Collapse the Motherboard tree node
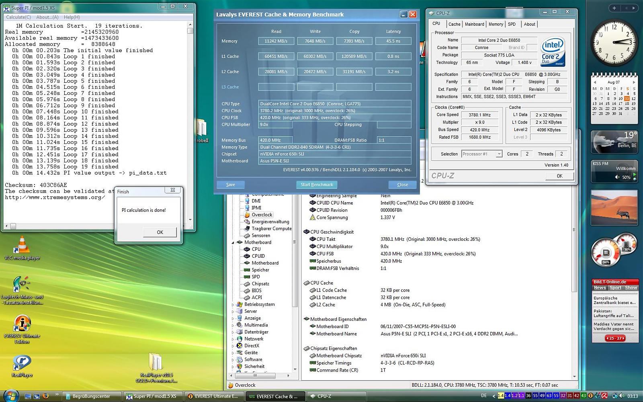Image resolution: width=643 pixels, height=402 pixels. 233,242
